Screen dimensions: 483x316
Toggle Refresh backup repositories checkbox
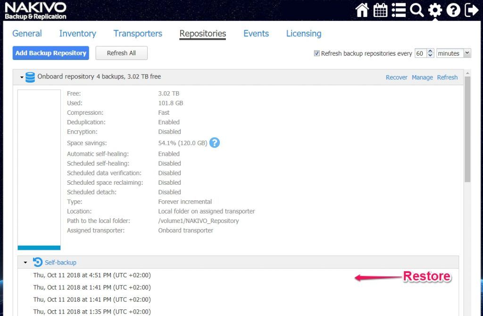point(316,53)
